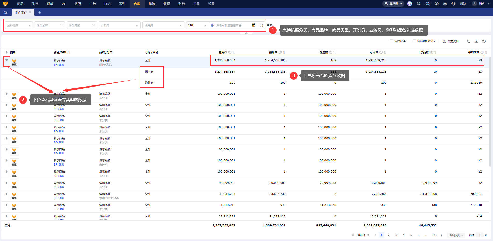The width and height of the screenshot is (493, 241).
Task: Click the refresh icon above the table
Action: pos(469,41)
